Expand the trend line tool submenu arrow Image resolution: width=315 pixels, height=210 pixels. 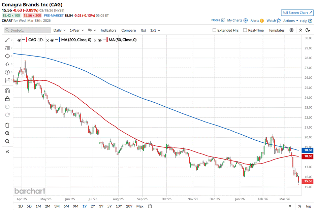click(x=12, y=40)
